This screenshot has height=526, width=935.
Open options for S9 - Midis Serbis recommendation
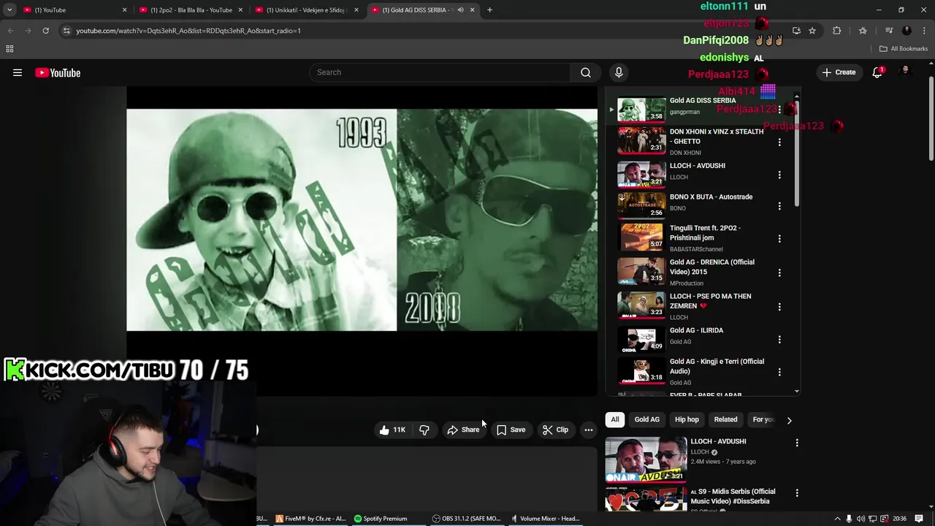pyautogui.click(x=797, y=493)
